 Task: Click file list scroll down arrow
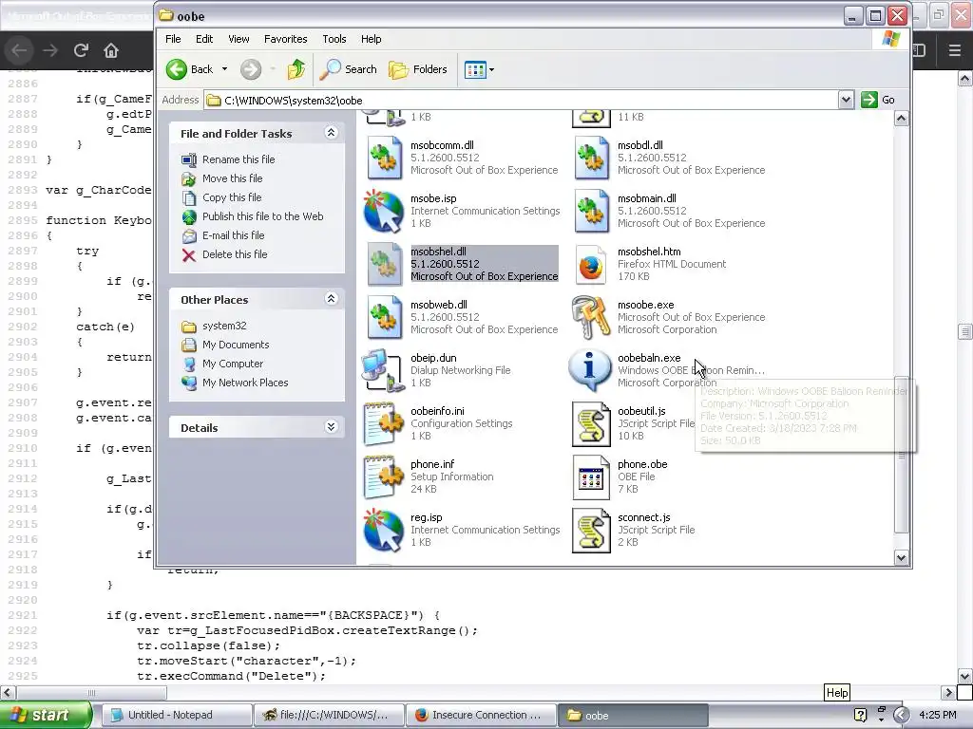[901, 557]
